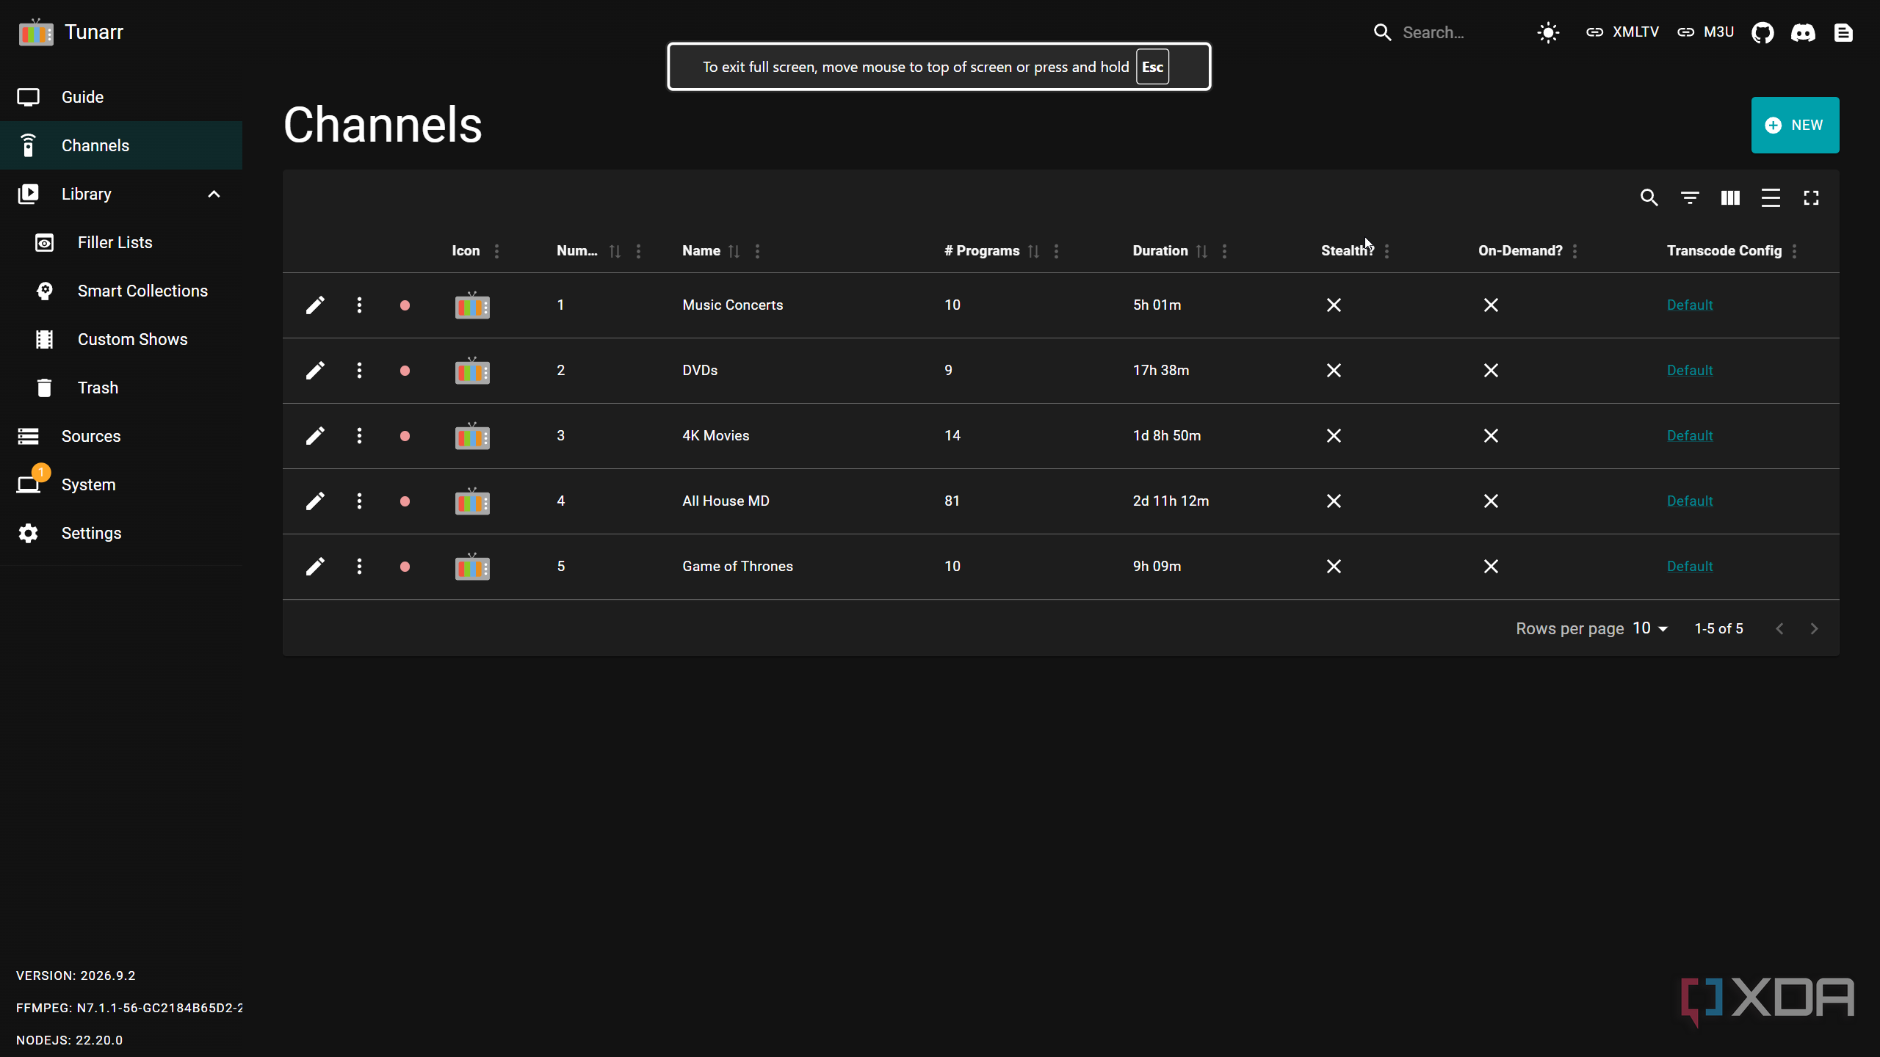1880x1057 pixels.
Task: Open System page with notification badge
Action: [x=121, y=484]
